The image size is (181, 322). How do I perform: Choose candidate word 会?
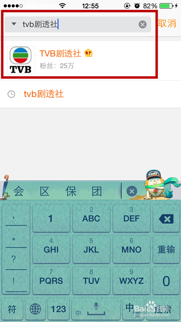point(19,192)
